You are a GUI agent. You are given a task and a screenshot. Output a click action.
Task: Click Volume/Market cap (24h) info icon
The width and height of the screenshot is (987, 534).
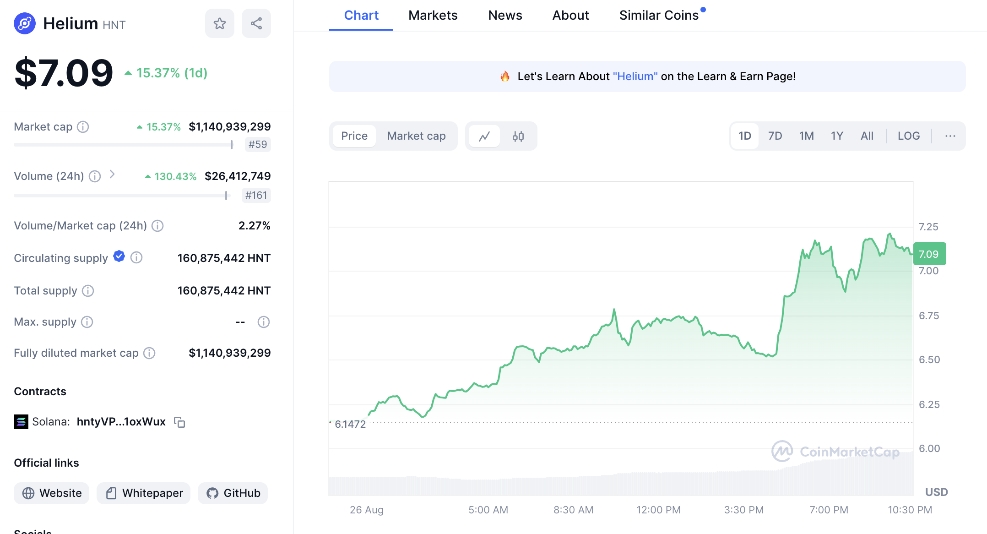[157, 226]
